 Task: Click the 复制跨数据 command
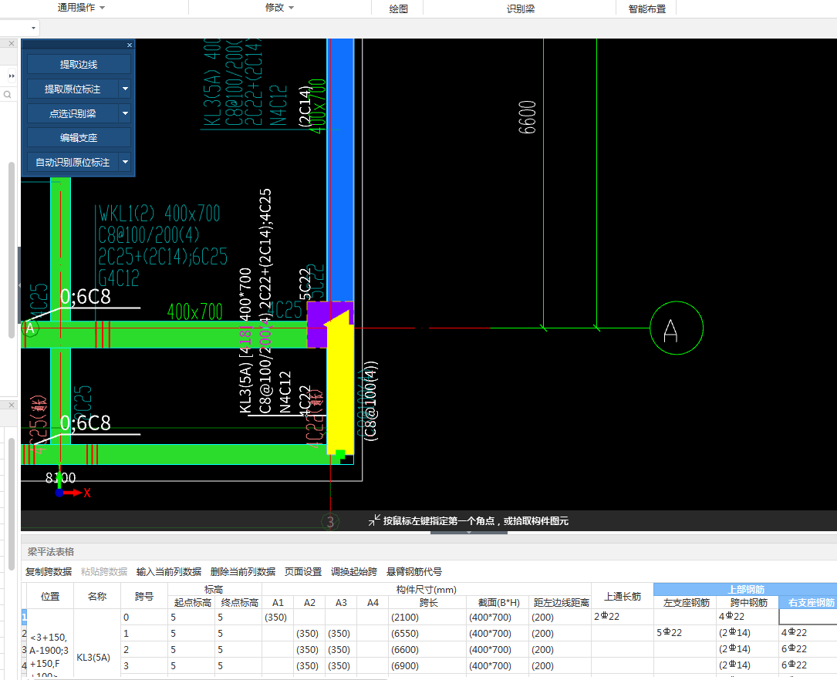(49, 572)
